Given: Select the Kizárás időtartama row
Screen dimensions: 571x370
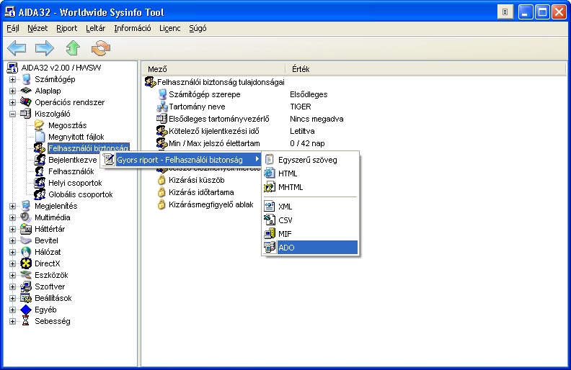Looking at the screenshot, I should pos(201,192).
